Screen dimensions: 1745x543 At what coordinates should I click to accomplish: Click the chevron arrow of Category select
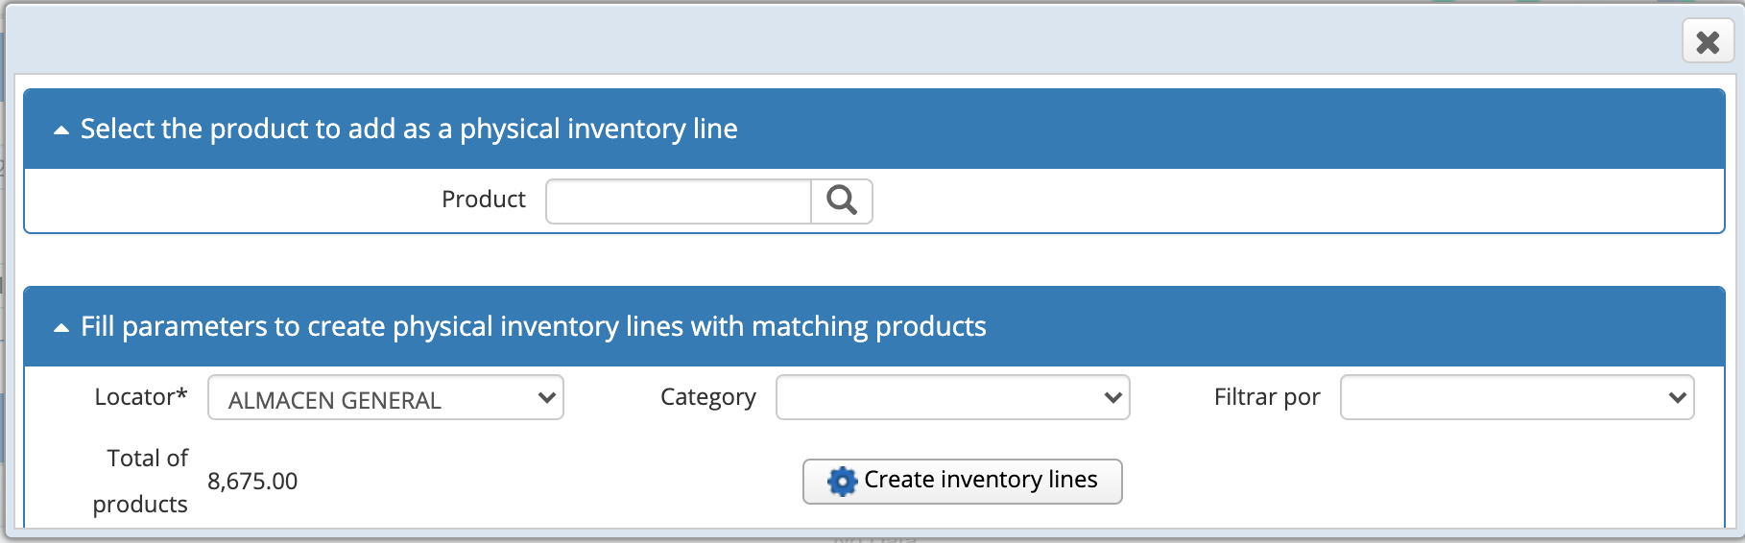[1113, 397]
